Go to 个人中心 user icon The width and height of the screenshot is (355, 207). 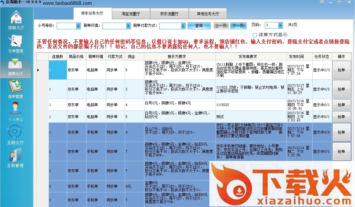[x=15, y=109]
